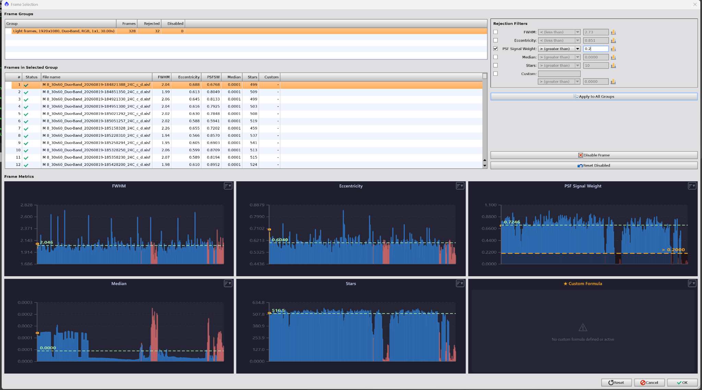
Task: Click the frame list scroll-down arrow
Action: tap(485, 166)
